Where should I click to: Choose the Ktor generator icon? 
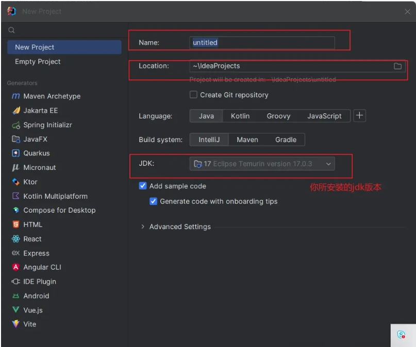tap(15, 182)
